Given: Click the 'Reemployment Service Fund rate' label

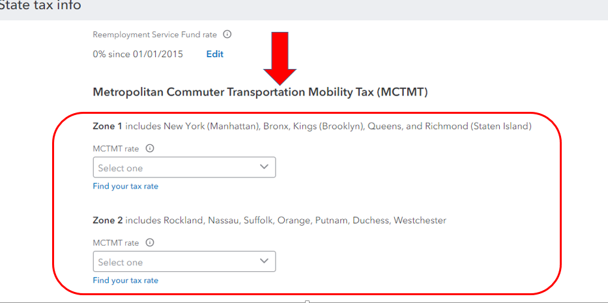Looking at the screenshot, I should pos(154,34).
